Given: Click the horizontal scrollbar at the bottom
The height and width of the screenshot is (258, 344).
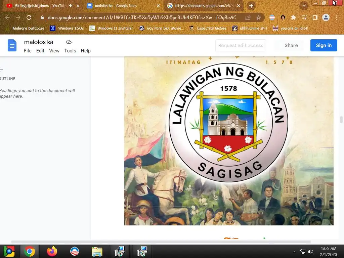Looking at the screenshot, I should click(161, 242).
